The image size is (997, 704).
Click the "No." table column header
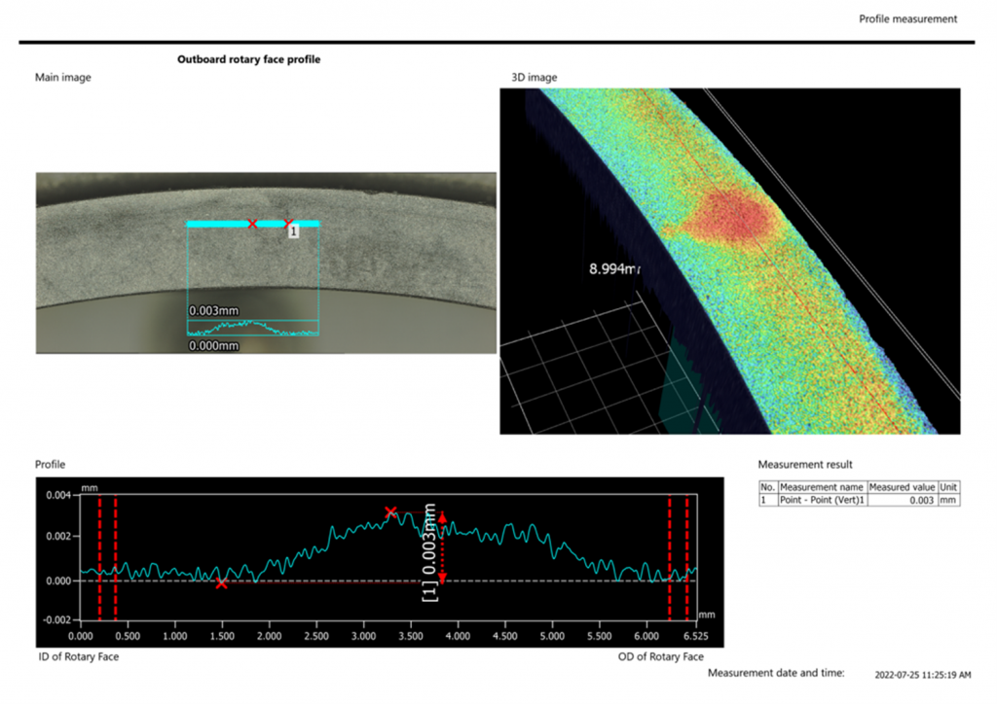[768, 487]
